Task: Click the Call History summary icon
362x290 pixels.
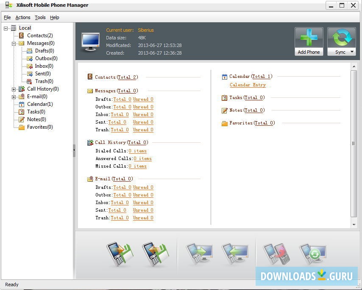Action: 90,143
